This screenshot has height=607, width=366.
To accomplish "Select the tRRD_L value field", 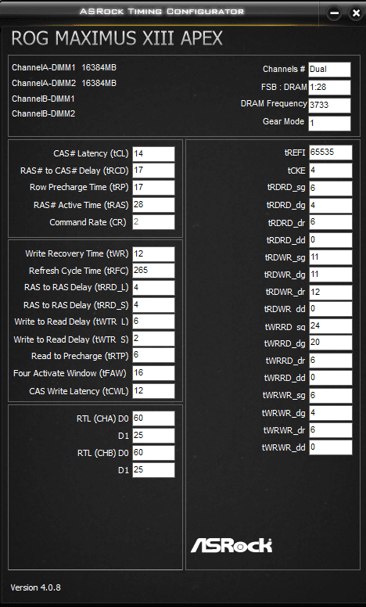I will [x=153, y=288].
